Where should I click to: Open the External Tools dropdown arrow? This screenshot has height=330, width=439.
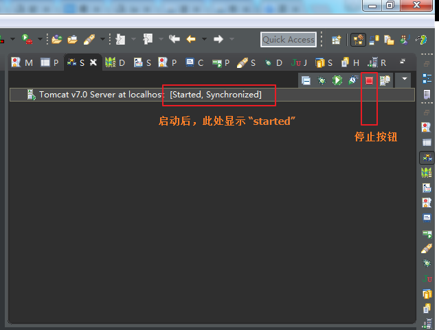(x=40, y=39)
